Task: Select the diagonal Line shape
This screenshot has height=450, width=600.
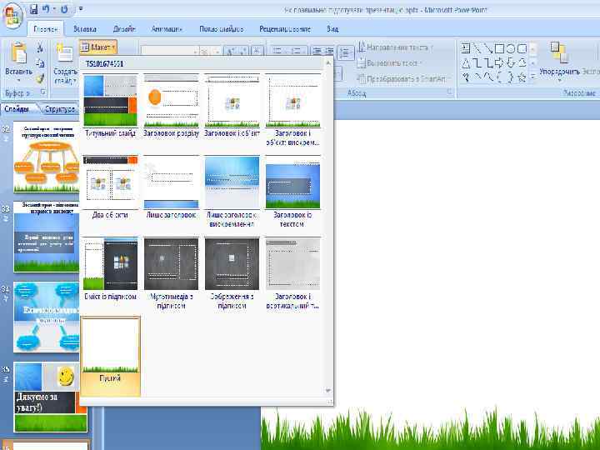Action: tap(477, 48)
